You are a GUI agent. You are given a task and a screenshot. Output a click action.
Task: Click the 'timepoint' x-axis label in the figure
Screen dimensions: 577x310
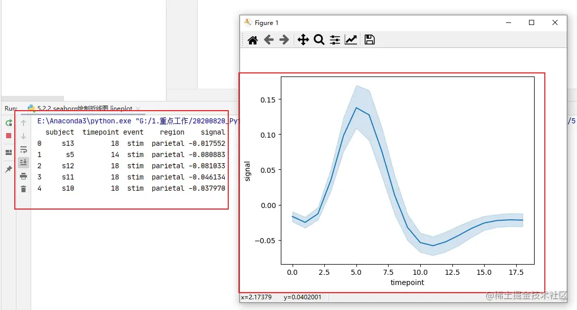pos(407,282)
